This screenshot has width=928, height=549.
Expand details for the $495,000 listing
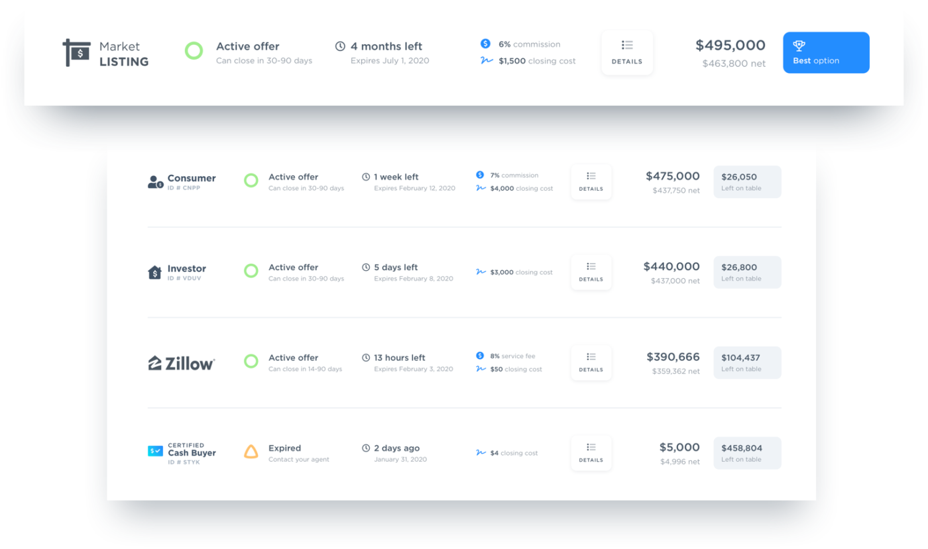(x=626, y=52)
